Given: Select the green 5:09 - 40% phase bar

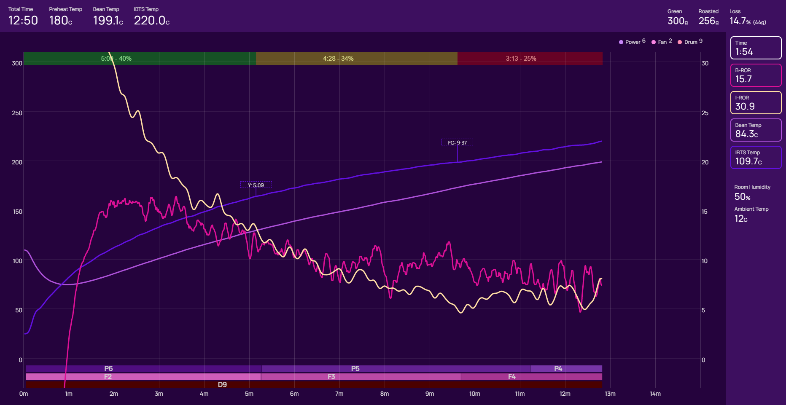Looking at the screenshot, I should coord(140,59).
